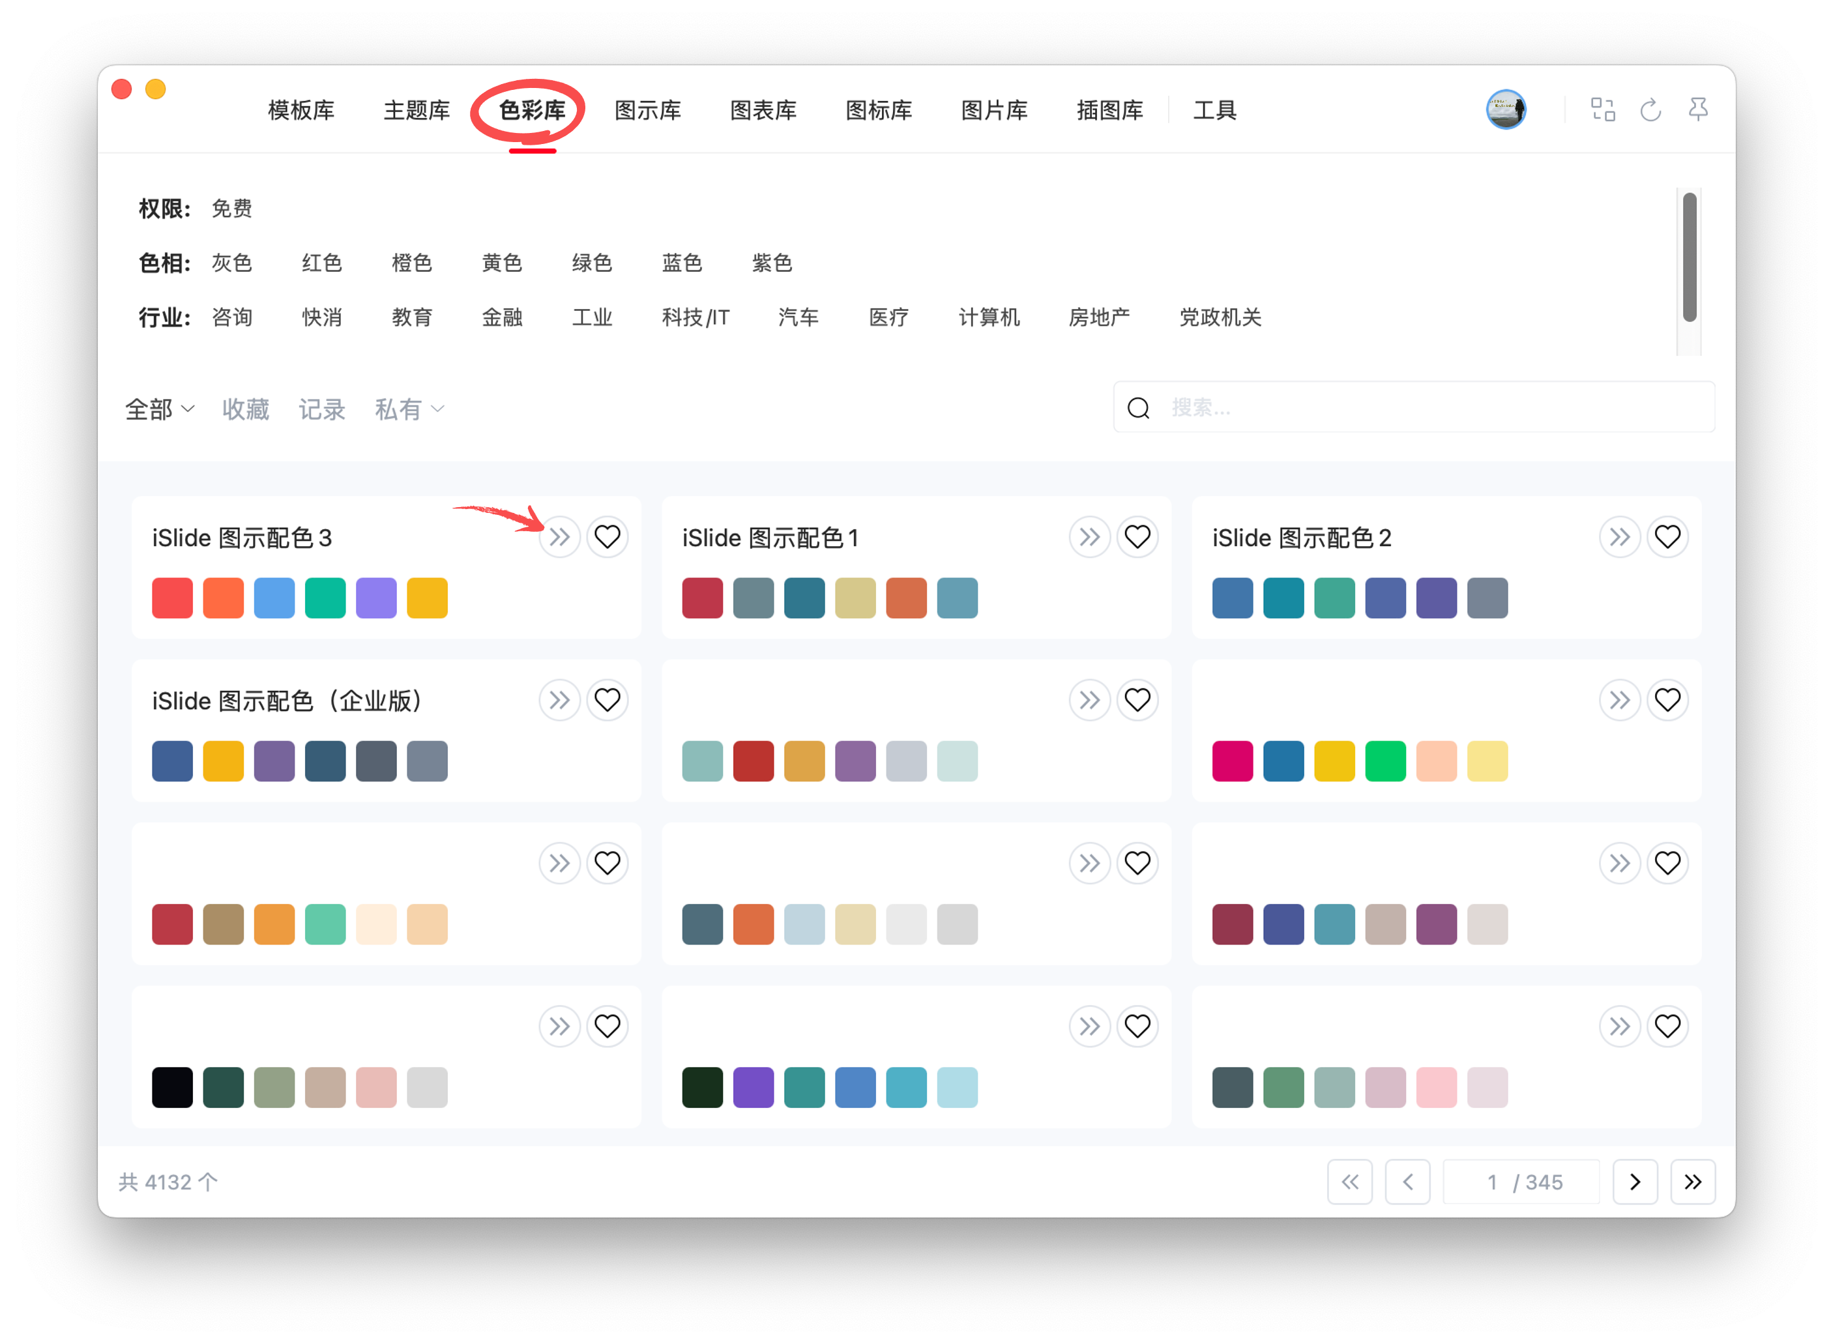Favorite the iSlide 图示配色2 palette

pyautogui.click(x=1667, y=537)
